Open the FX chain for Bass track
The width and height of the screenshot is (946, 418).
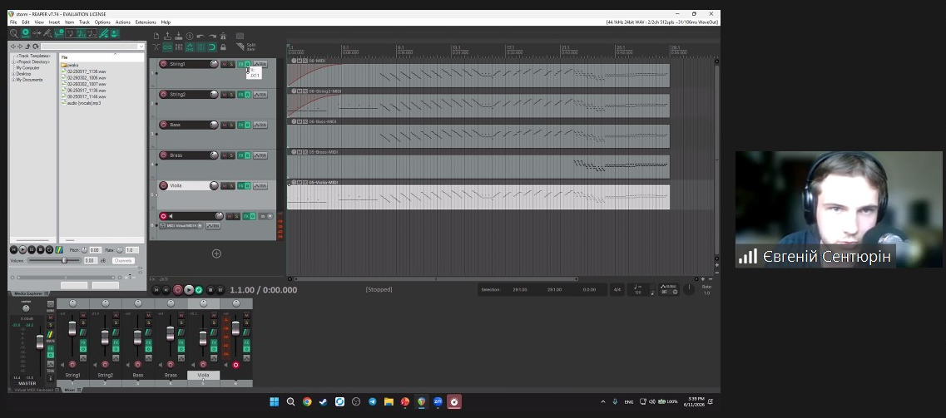[x=240, y=125]
